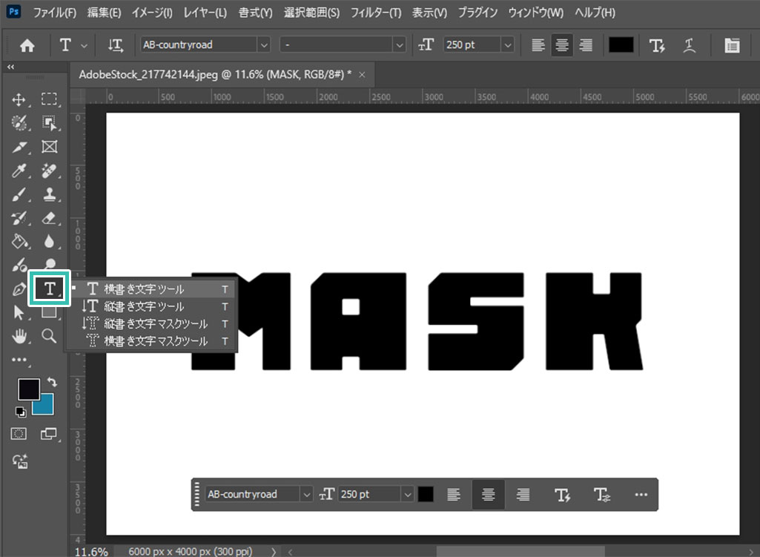The image size is (760, 557).
Task: Align text right in the top options bar
Action: tap(586, 45)
